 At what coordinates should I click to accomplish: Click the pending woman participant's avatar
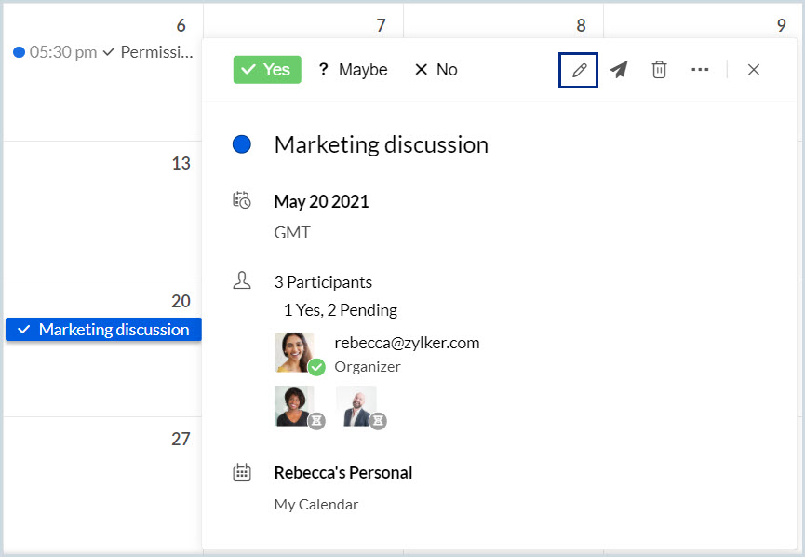point(294,405)
